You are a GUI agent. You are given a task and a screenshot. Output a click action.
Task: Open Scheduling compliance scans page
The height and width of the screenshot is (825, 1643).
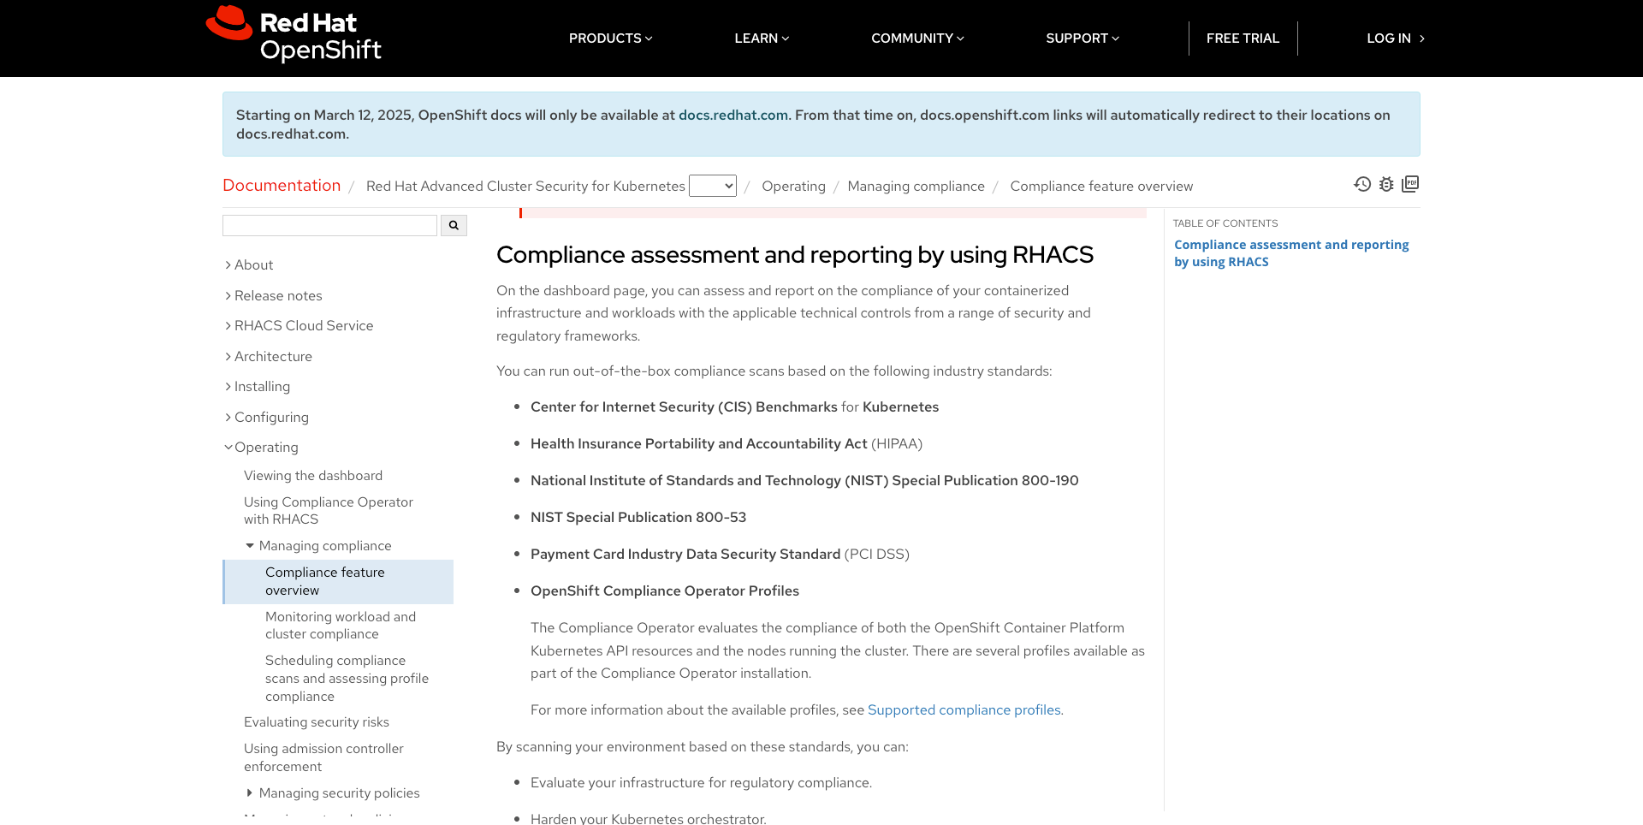click(347, 679)
